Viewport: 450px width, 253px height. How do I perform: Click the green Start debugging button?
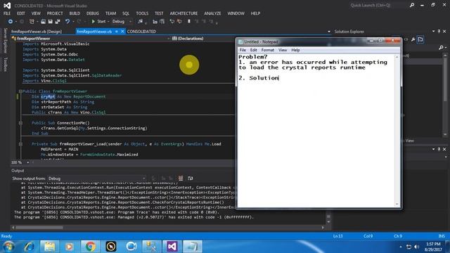click(x=98, y=22)
